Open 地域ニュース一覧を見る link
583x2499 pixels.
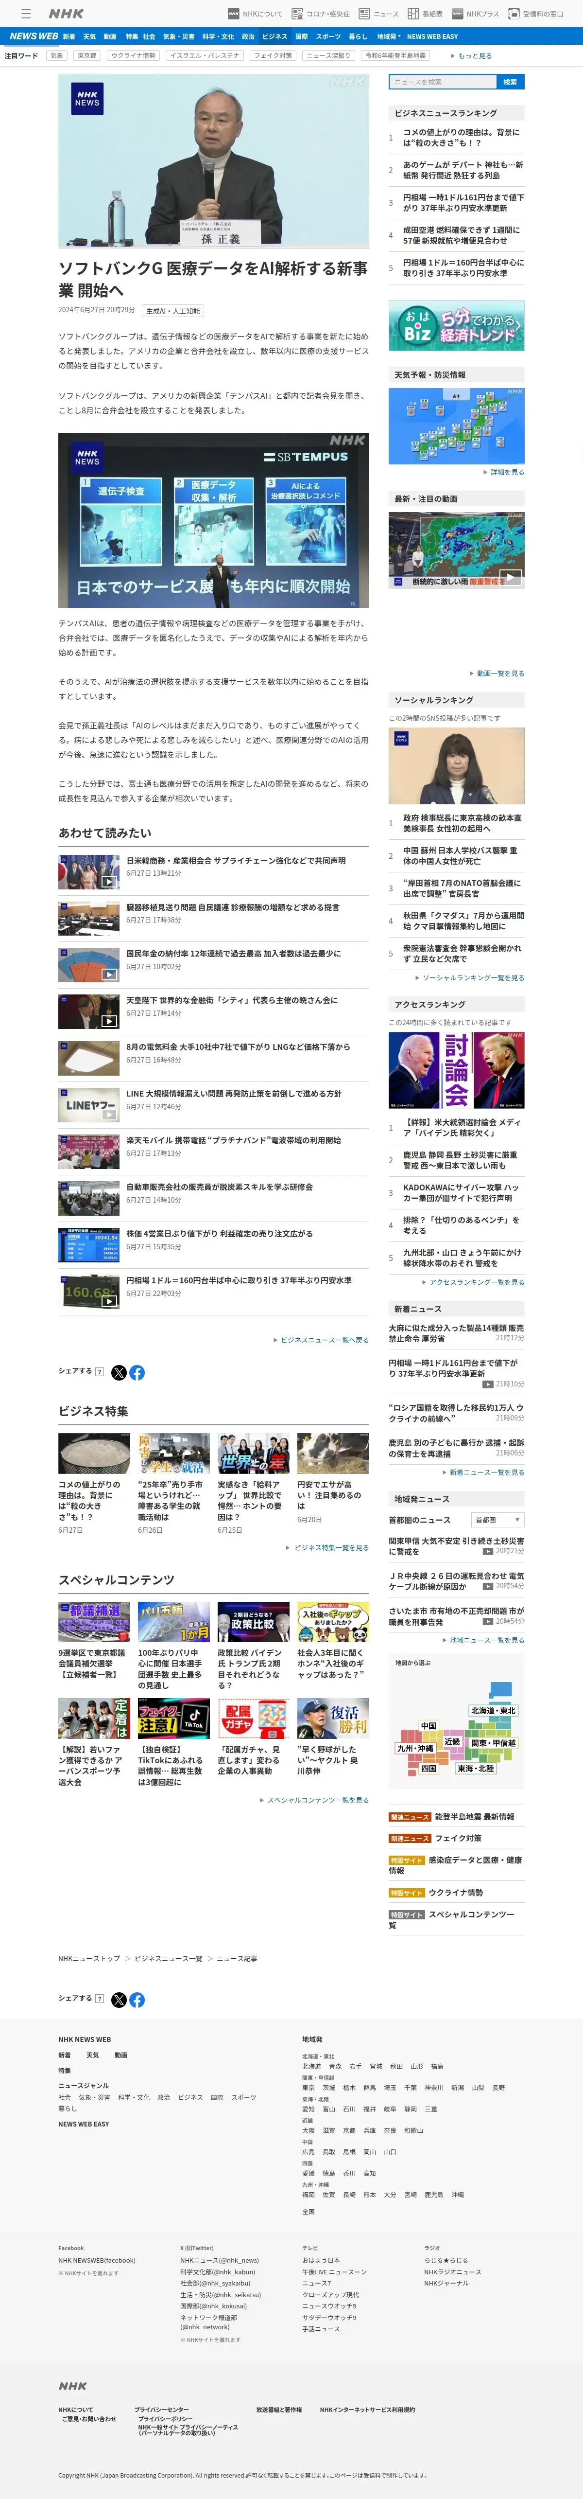483,1639
